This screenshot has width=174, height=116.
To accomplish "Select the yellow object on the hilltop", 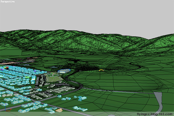I will point(101,70).
